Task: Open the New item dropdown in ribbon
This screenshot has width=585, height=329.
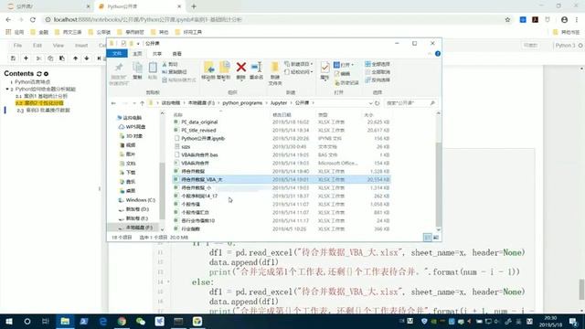Action: tap(299, 64)
